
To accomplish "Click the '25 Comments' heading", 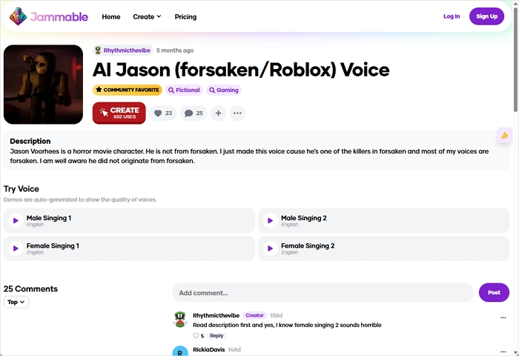I will pyautogui.click(x=30, y=289).
